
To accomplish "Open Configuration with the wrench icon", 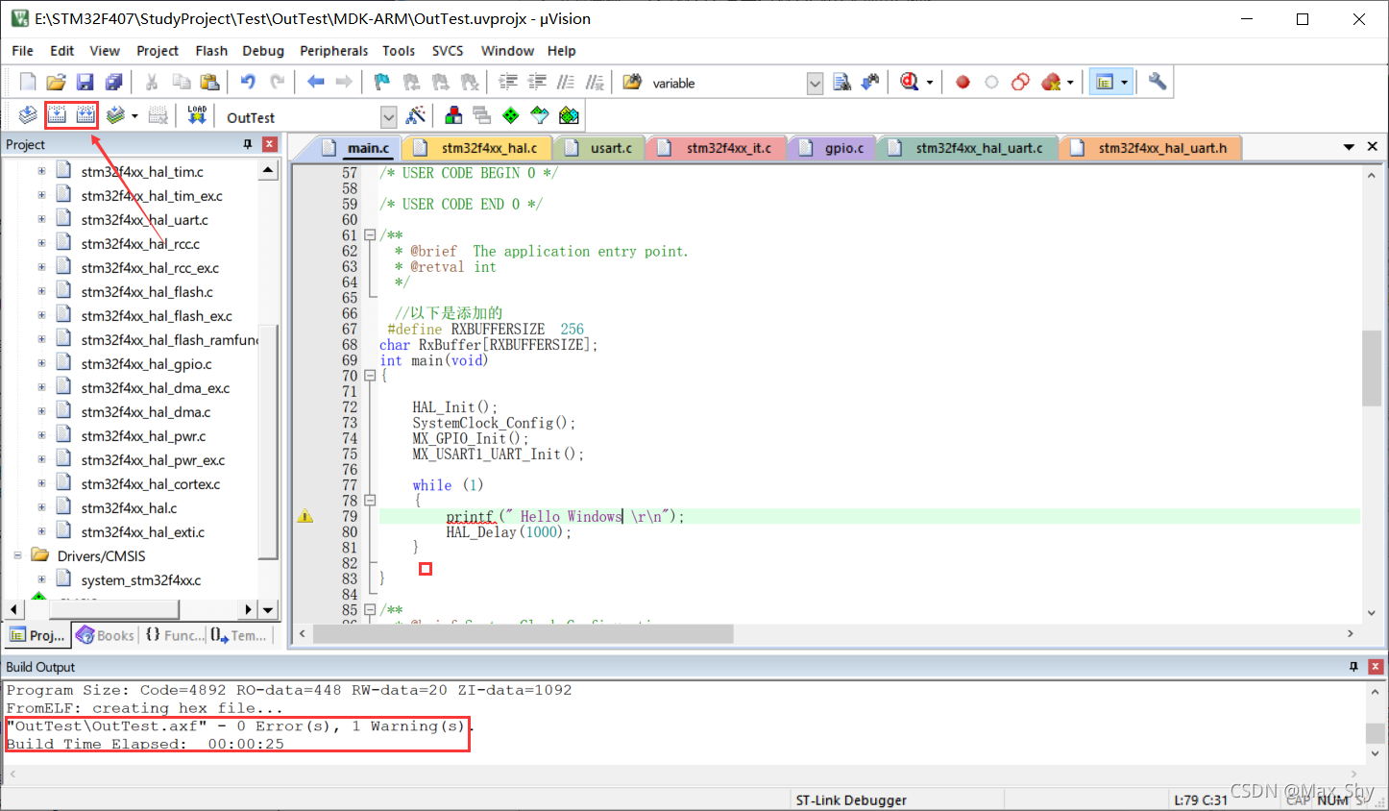I will pyautogui.click(x=1157, y=83).
